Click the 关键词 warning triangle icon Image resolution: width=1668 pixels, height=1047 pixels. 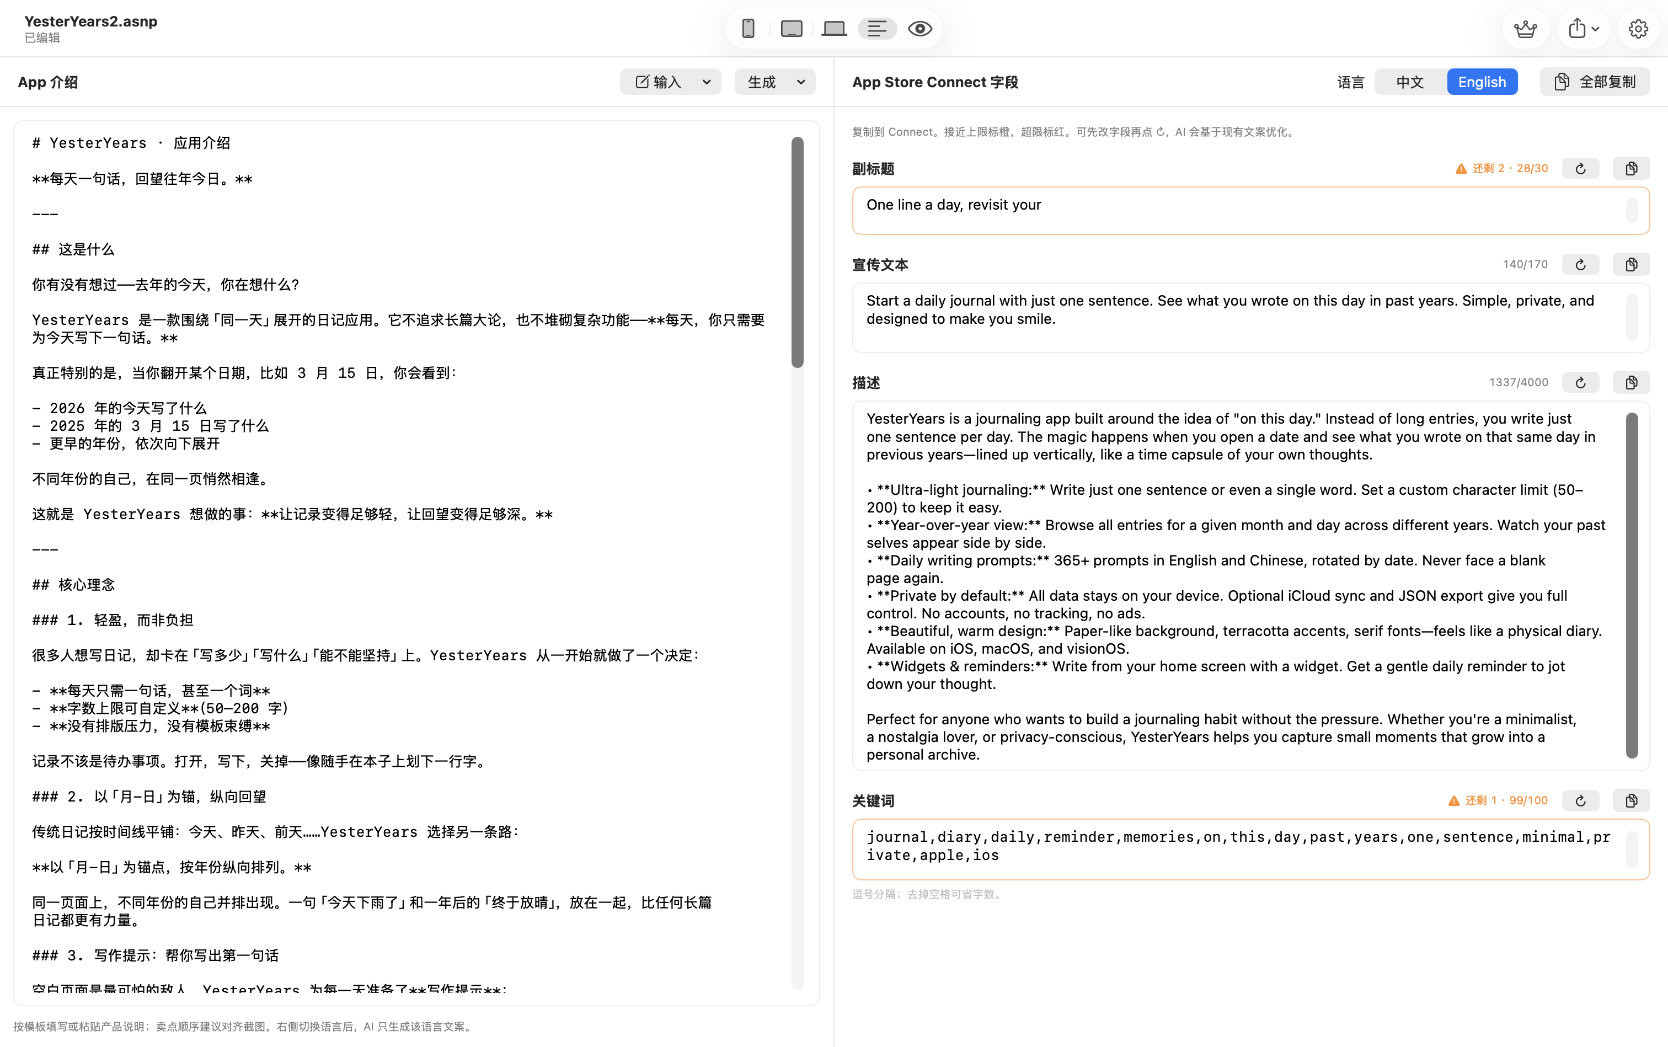[x=1454, y=800]
